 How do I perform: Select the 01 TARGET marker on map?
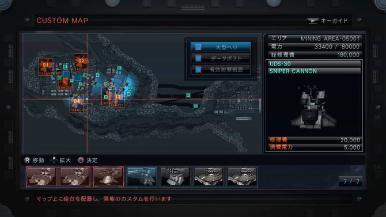tap(46, 67)
